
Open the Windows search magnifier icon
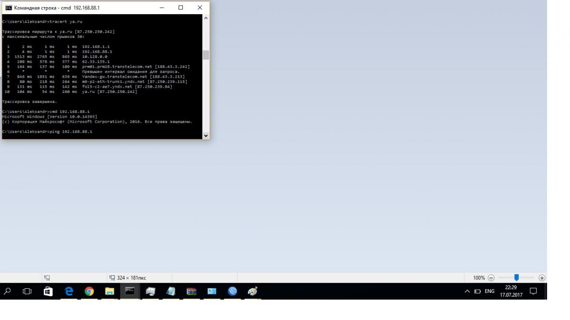click(x=8, y=292)
